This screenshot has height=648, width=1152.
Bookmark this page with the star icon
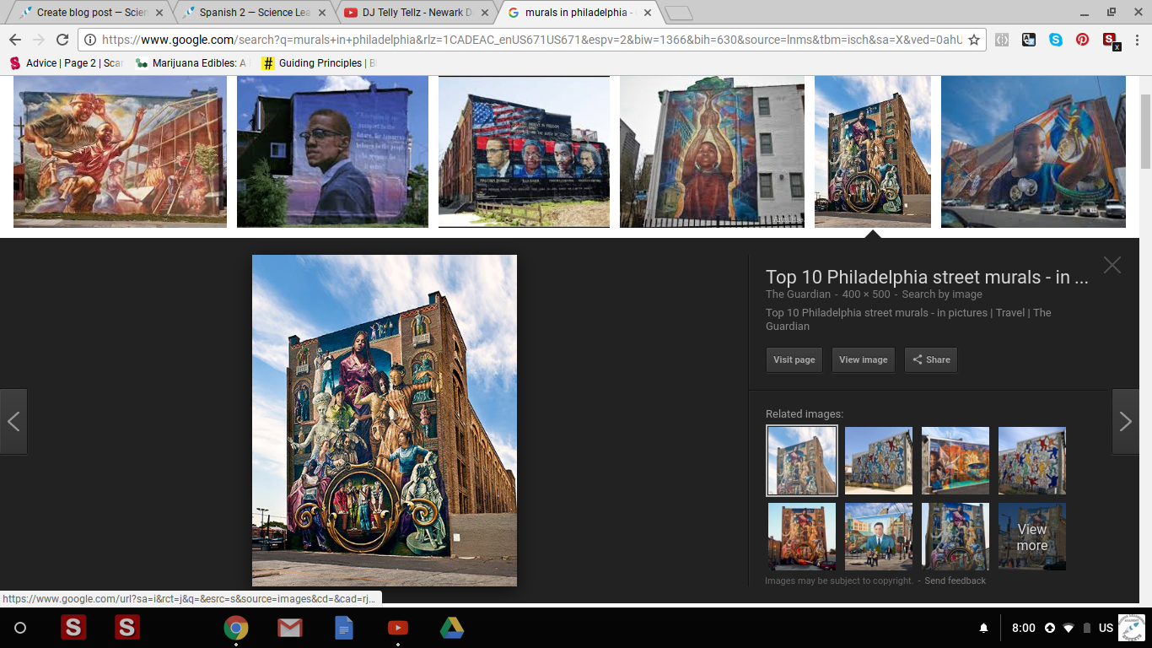[x=973, y=40]
